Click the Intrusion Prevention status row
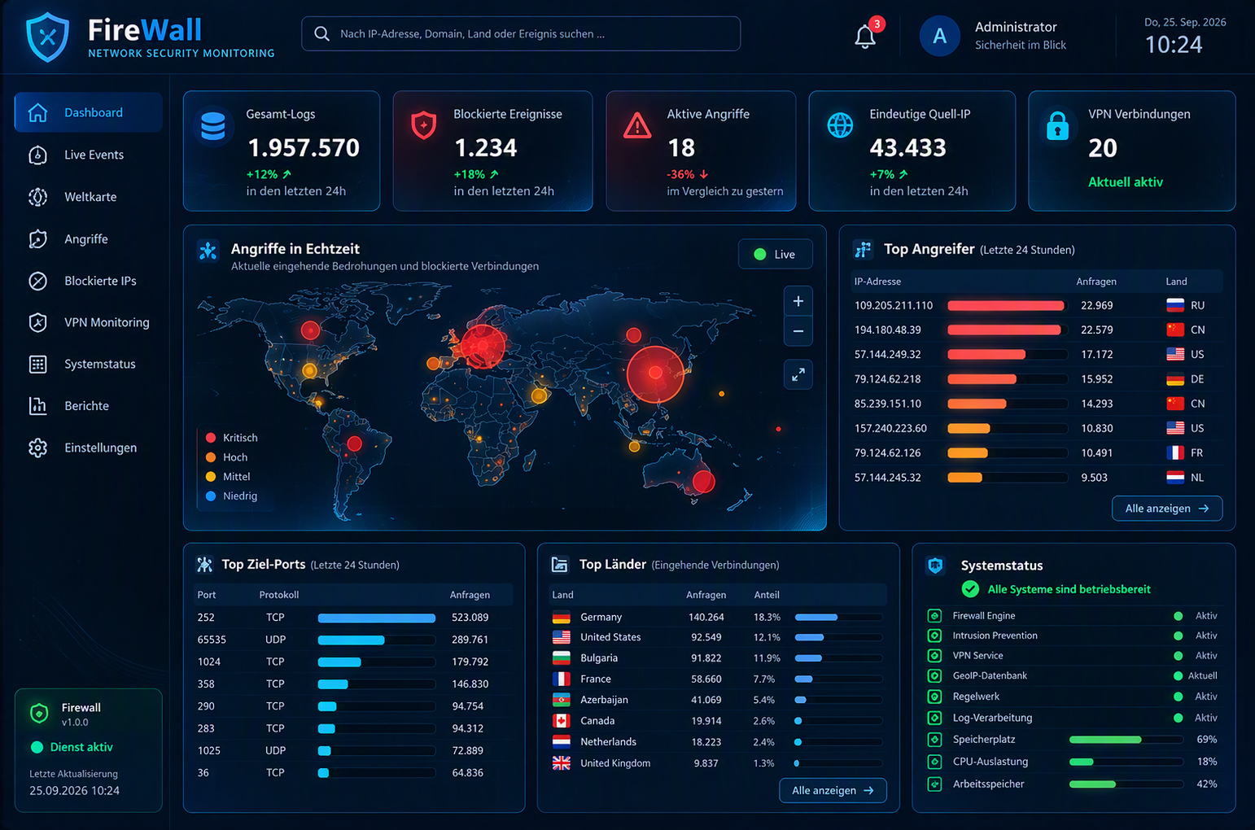The width and height of the screenshot is (1255, 830). tap(1074, 636)
